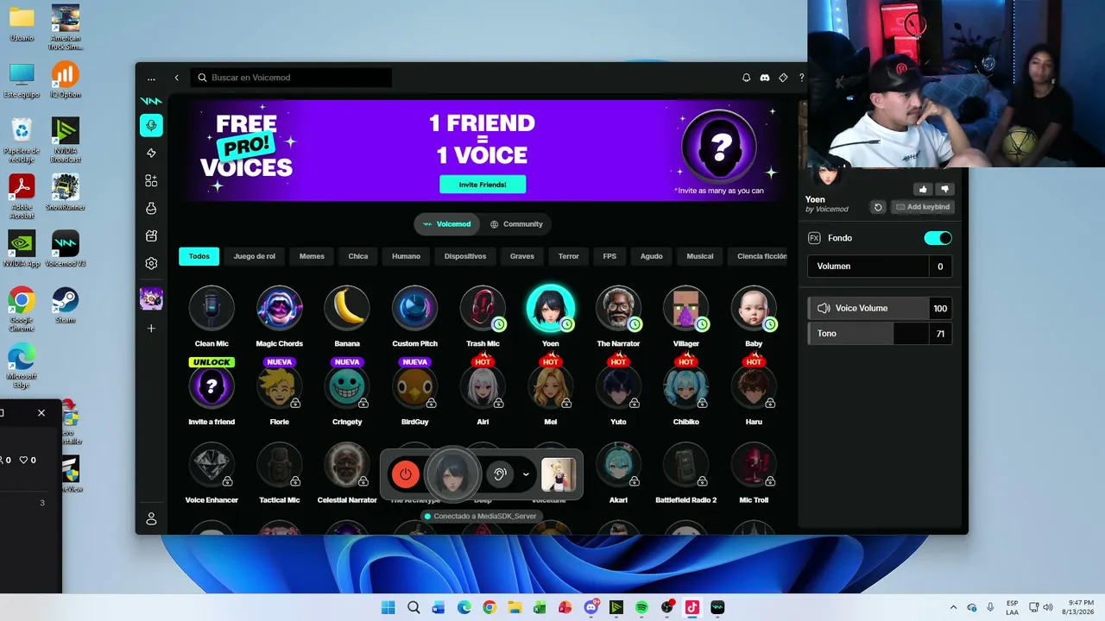Click the Buscar en Voicemod search field
This screenshot has height=621, width=1105.
click(x=291, y=78)
